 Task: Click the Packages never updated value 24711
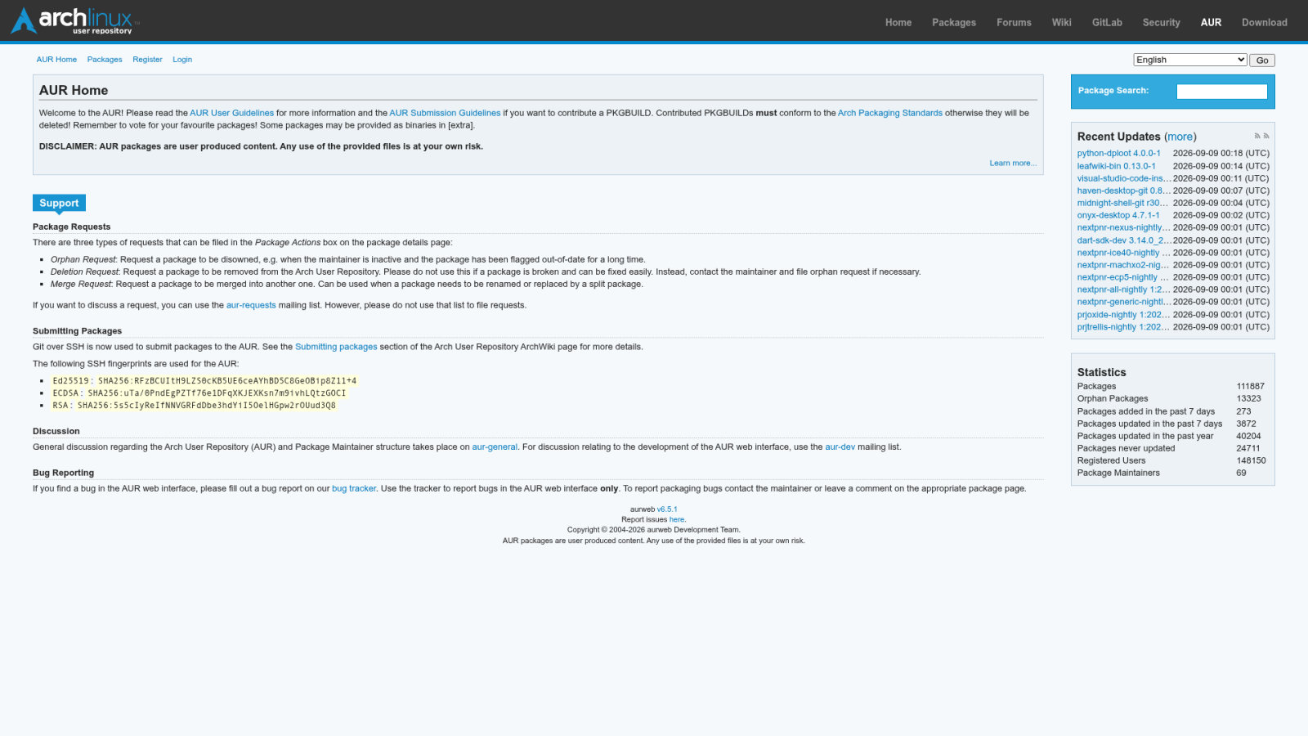(x=1248, y=448)
